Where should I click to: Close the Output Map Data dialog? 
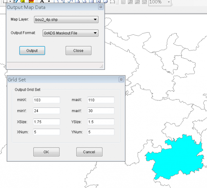100,7
